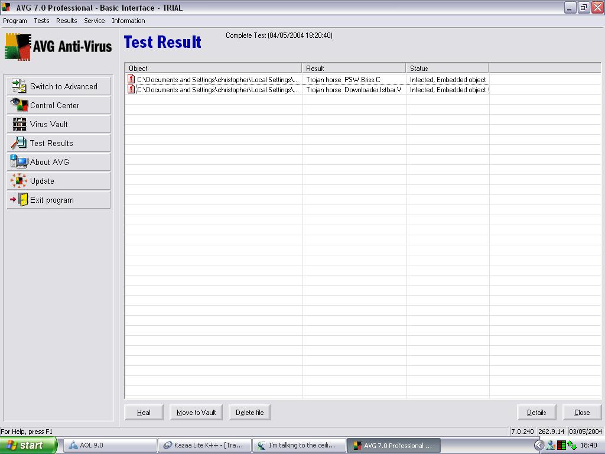Open the Program menu
Image resolution: width=605 pixels, height=454 pixels.
[x=15, y=21]
